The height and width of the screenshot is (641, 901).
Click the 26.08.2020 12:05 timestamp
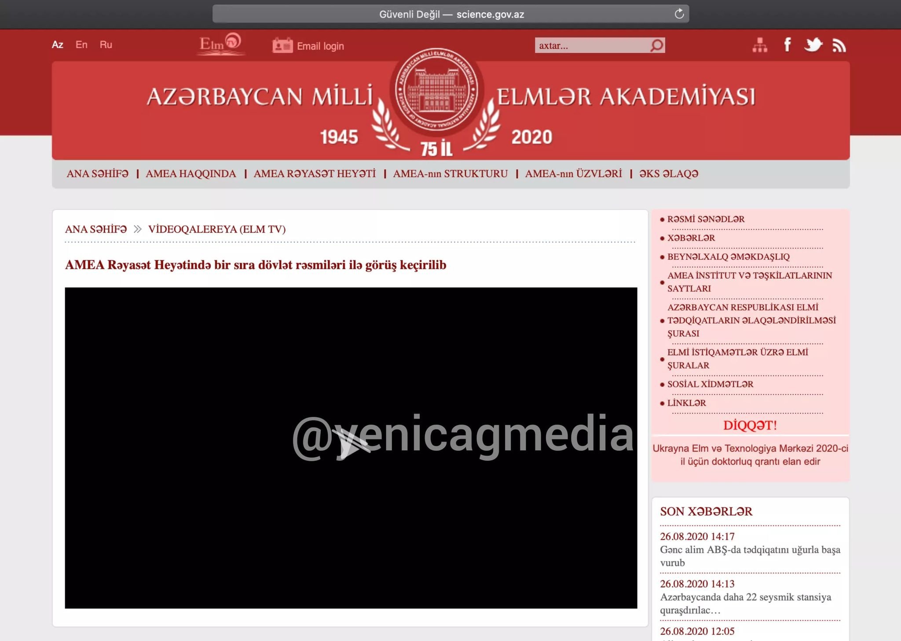click(x=697, y=631)
